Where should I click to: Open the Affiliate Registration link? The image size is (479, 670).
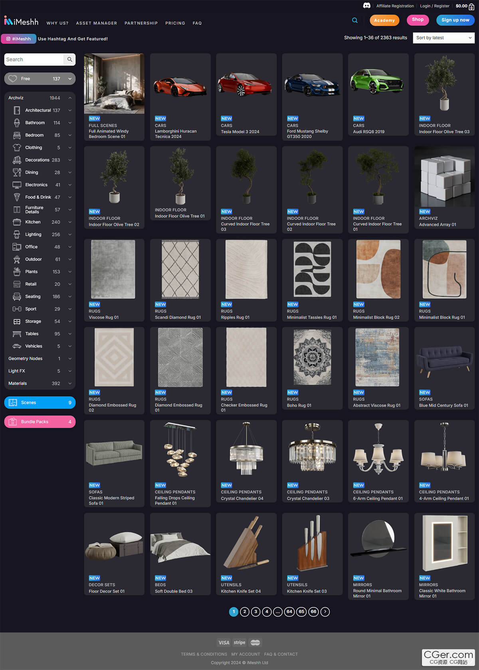tap(395, 6)
